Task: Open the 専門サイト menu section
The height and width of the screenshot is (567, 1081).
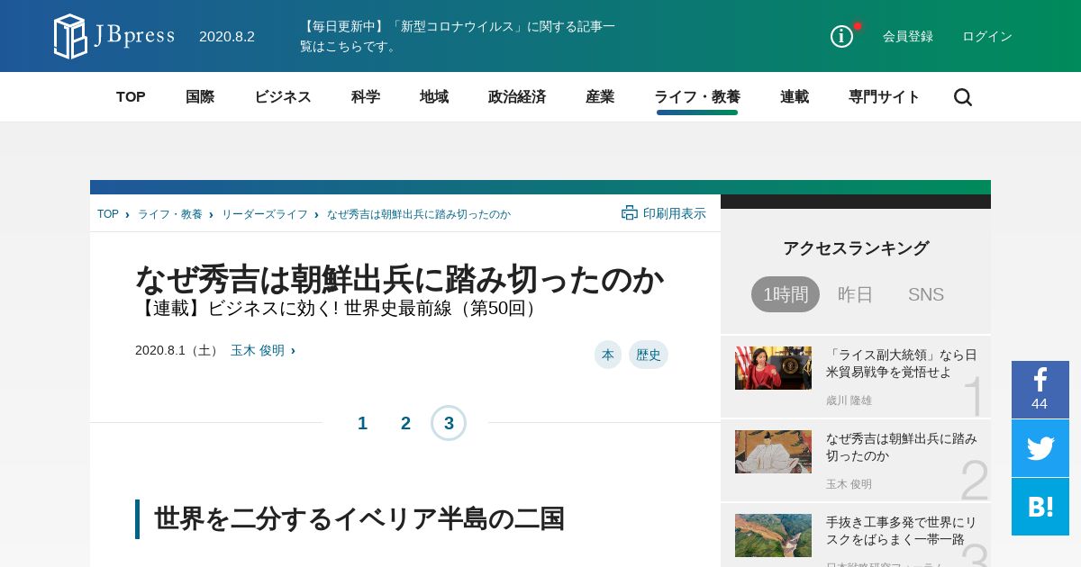Action: [x=885, y=97]
